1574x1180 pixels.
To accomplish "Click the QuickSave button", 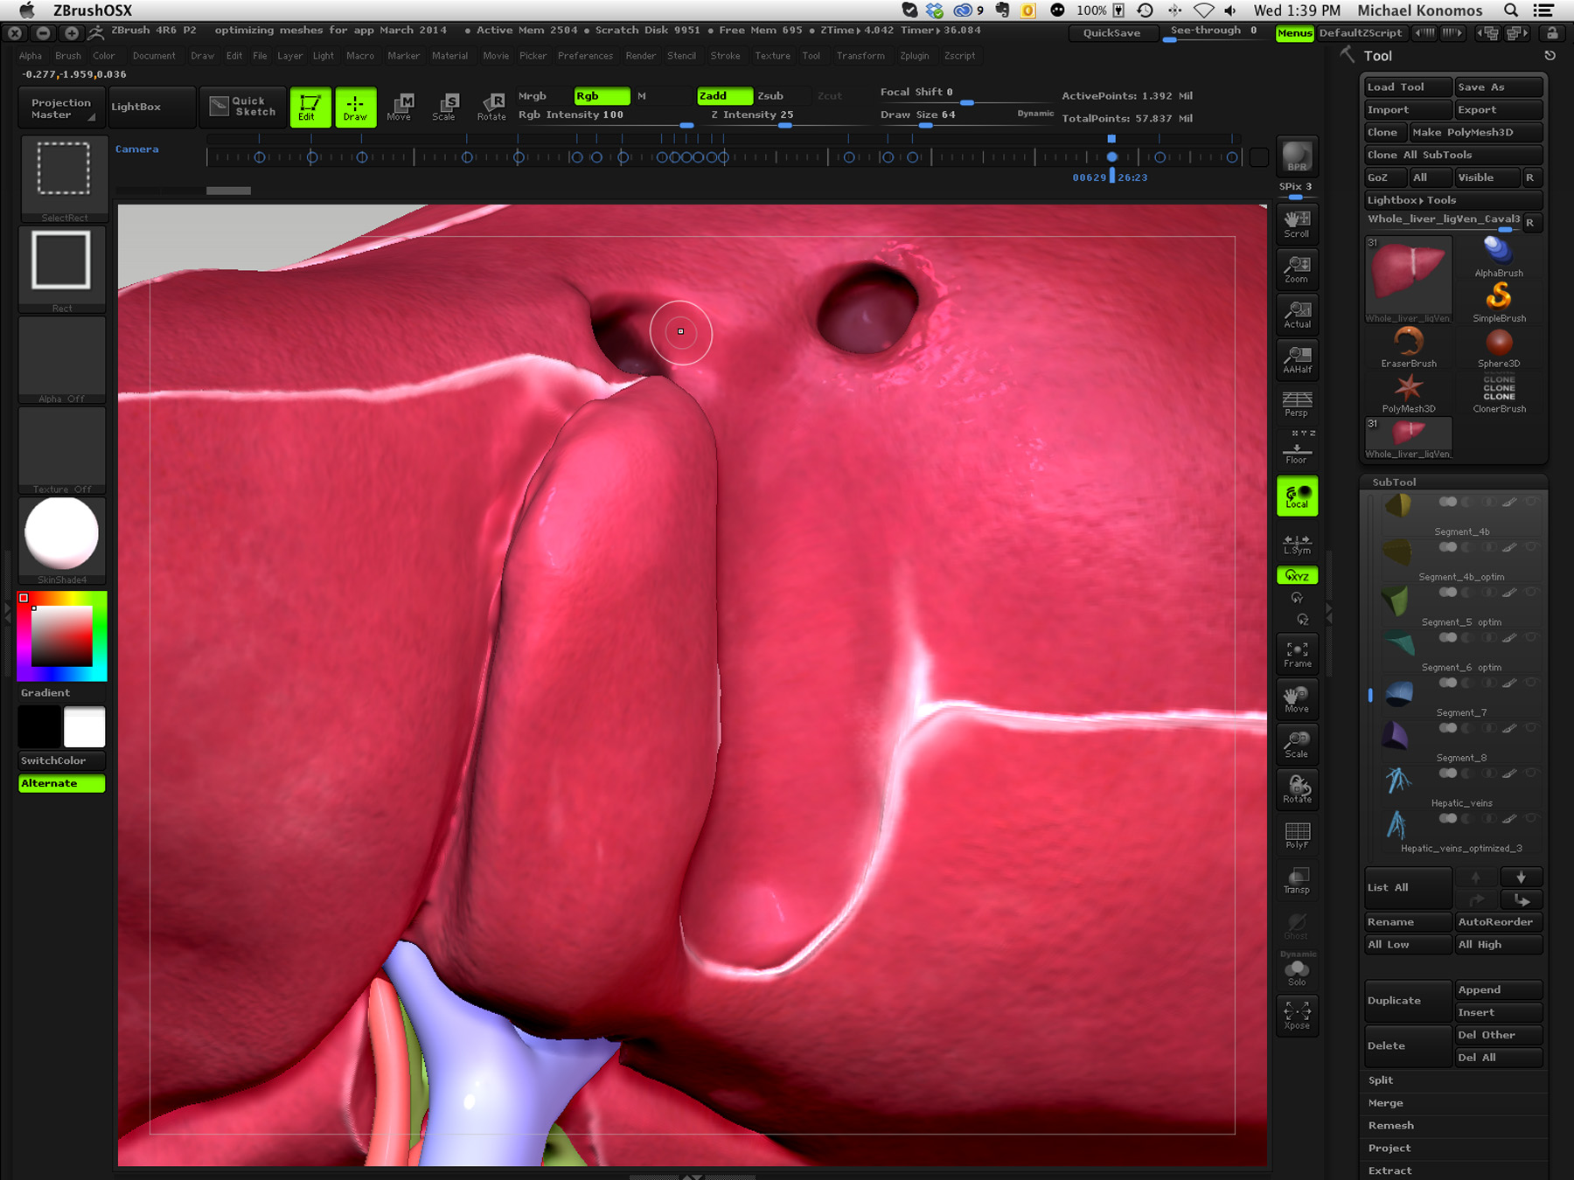I will 1111,33.
